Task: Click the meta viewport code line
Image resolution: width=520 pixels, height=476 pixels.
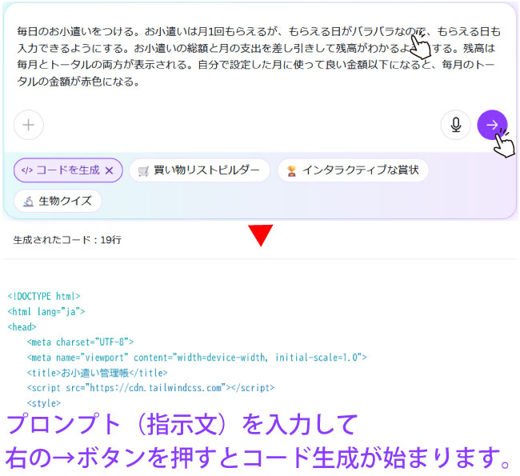Action: tap(197, 358)
